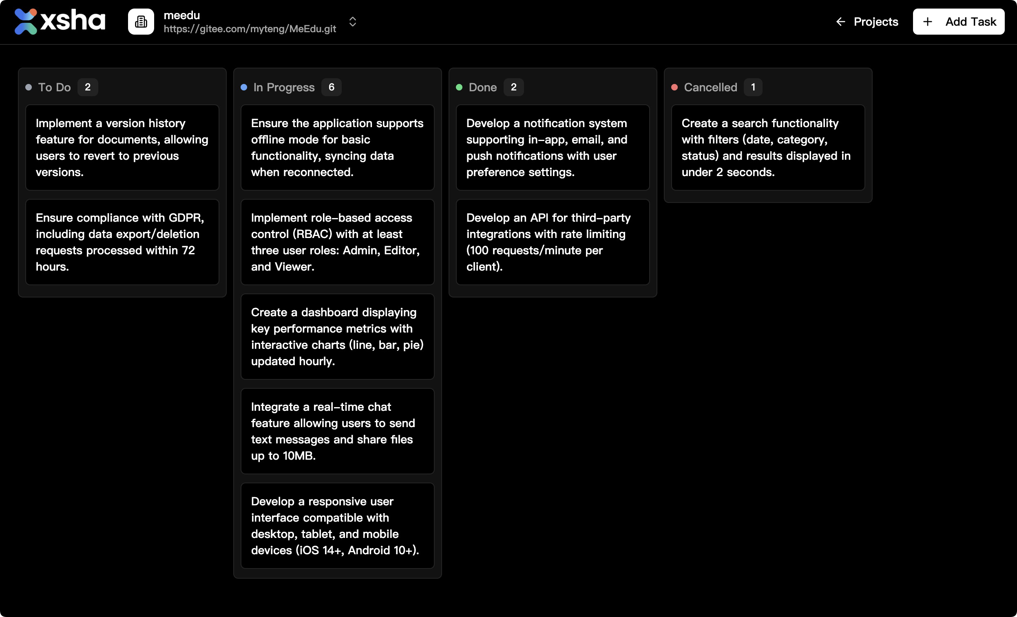Image resolution: width=1017 pixels, height=617 pixels.
Task: Open the GDPR compliance task card
Action: click(x=122, y=242)
